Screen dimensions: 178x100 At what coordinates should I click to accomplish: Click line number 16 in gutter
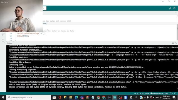point(11,38)
